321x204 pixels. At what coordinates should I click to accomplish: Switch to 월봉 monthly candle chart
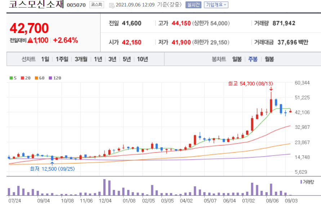point(269,59)
